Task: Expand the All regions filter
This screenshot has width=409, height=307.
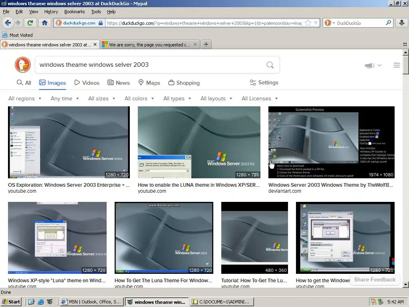Action: tap(25, 98)
